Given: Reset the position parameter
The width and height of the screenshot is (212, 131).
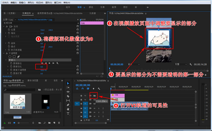Looking at the screenshot, I should tap(78, 30).
